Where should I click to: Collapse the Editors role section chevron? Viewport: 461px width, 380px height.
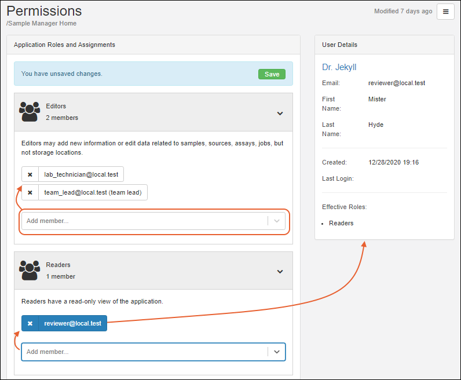click(280, 114)
